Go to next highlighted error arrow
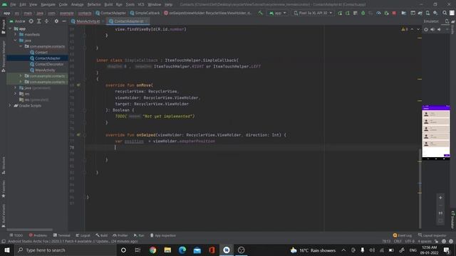The height and width of the screenshot is (256, 456). click(x=418, y=29)
